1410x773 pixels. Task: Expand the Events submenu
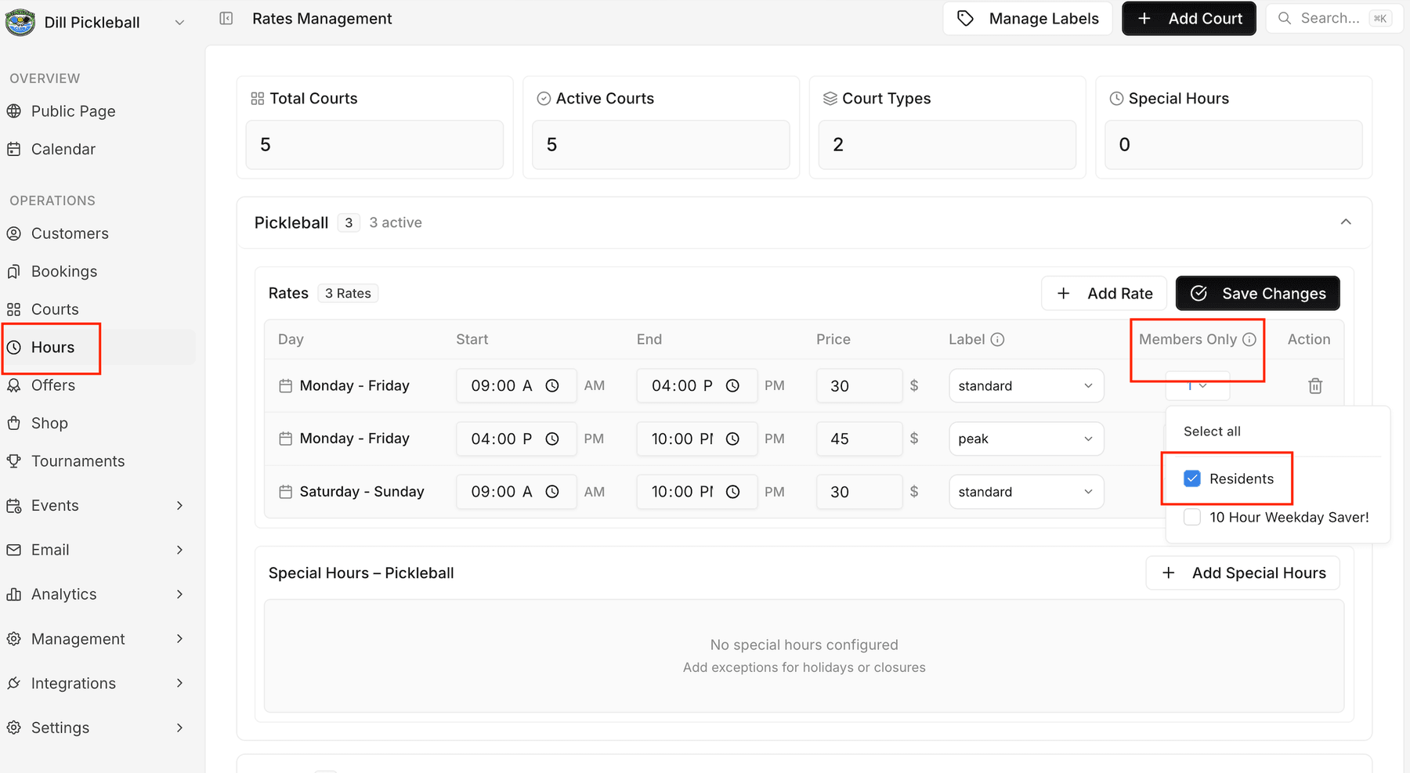pos(179,505)
